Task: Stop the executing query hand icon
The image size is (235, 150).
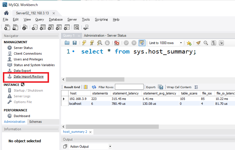Action: pos(107,43)
